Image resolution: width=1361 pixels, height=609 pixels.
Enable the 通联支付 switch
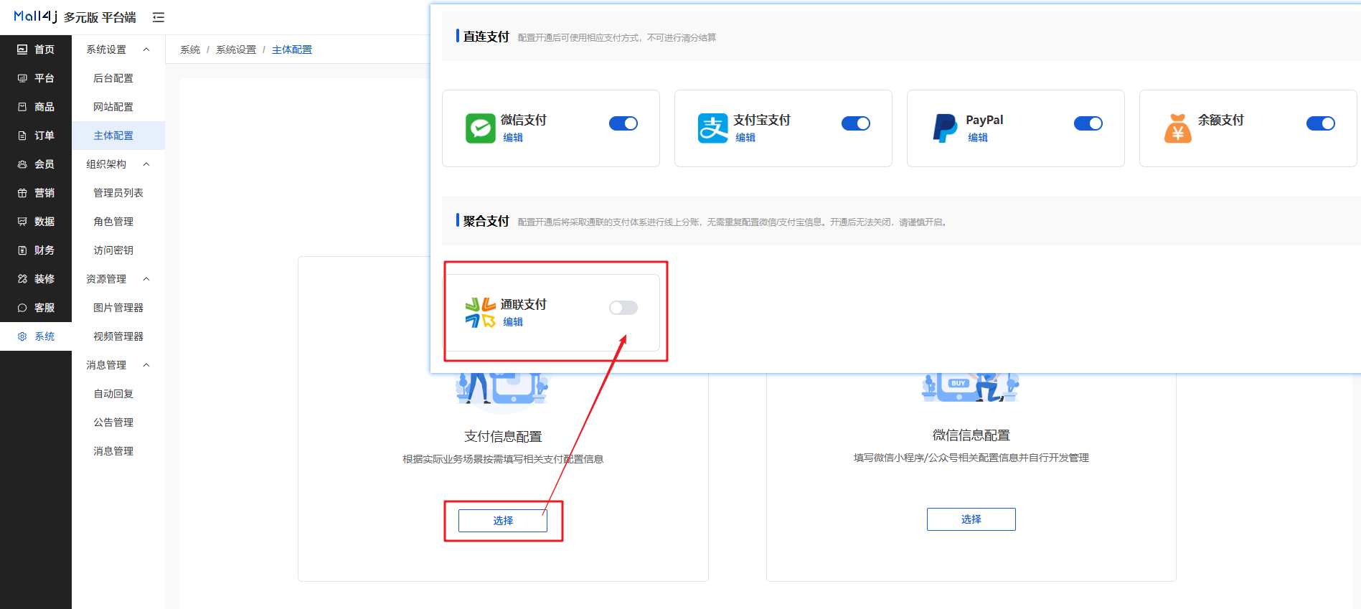click(623, 308)
